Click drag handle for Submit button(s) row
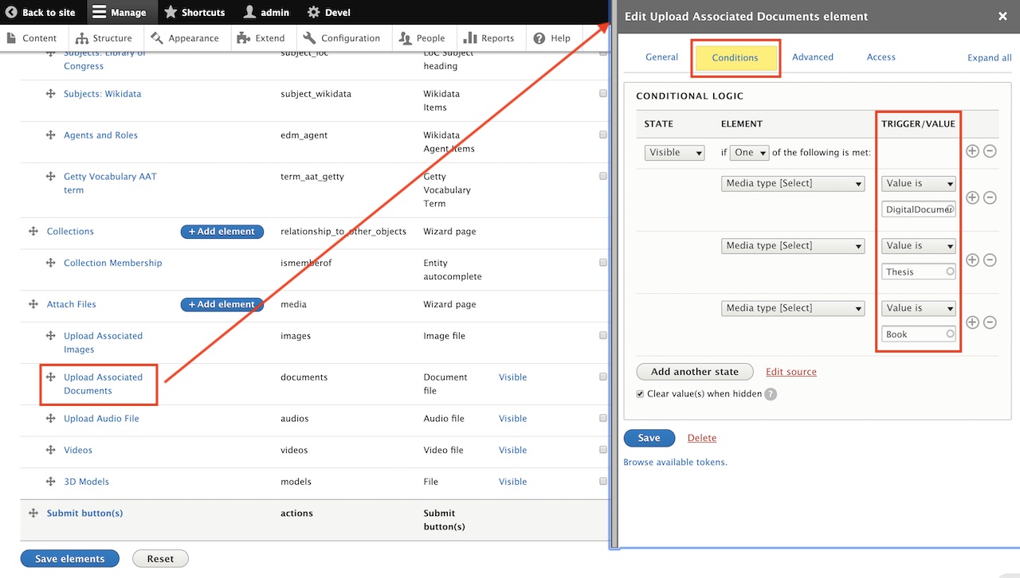The width and height of the screenshot is (1020, 578). pos(33,514)
